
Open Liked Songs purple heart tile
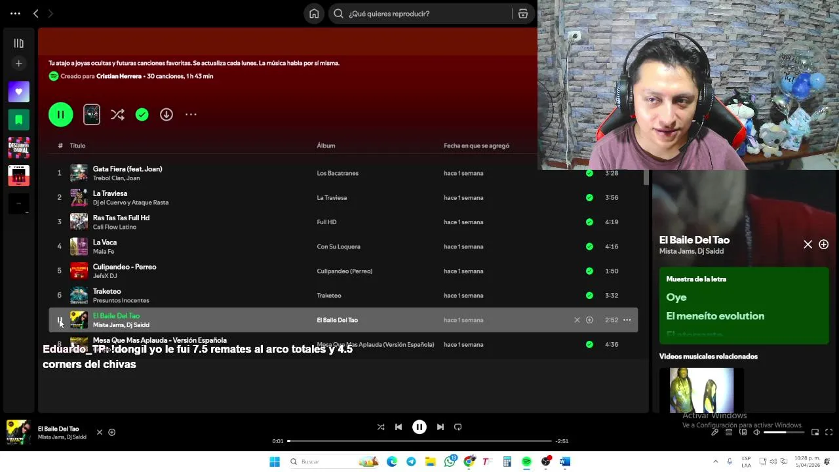(x=18, y=92)
